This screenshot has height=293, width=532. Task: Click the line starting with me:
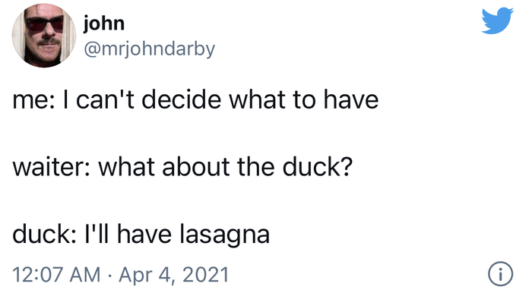(195, 99)
